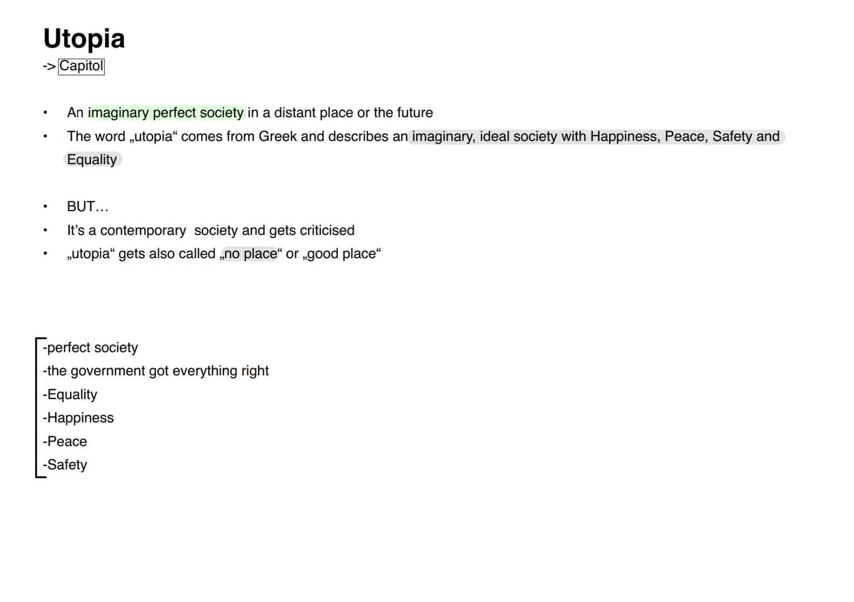The width and height of the screenshot is (854, 602).
Task: Click the grey highlighted Equality word
Action: pyautogui.click(x=92, y=159)
